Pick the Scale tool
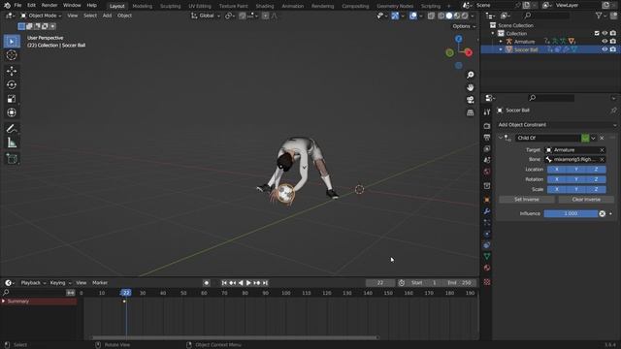Screen dimensions: 621x349 point(12,99)
